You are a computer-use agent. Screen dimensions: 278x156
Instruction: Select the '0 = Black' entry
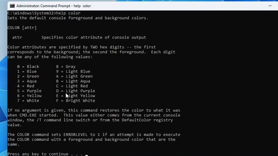pyautogui.click(x=28, y=67)
